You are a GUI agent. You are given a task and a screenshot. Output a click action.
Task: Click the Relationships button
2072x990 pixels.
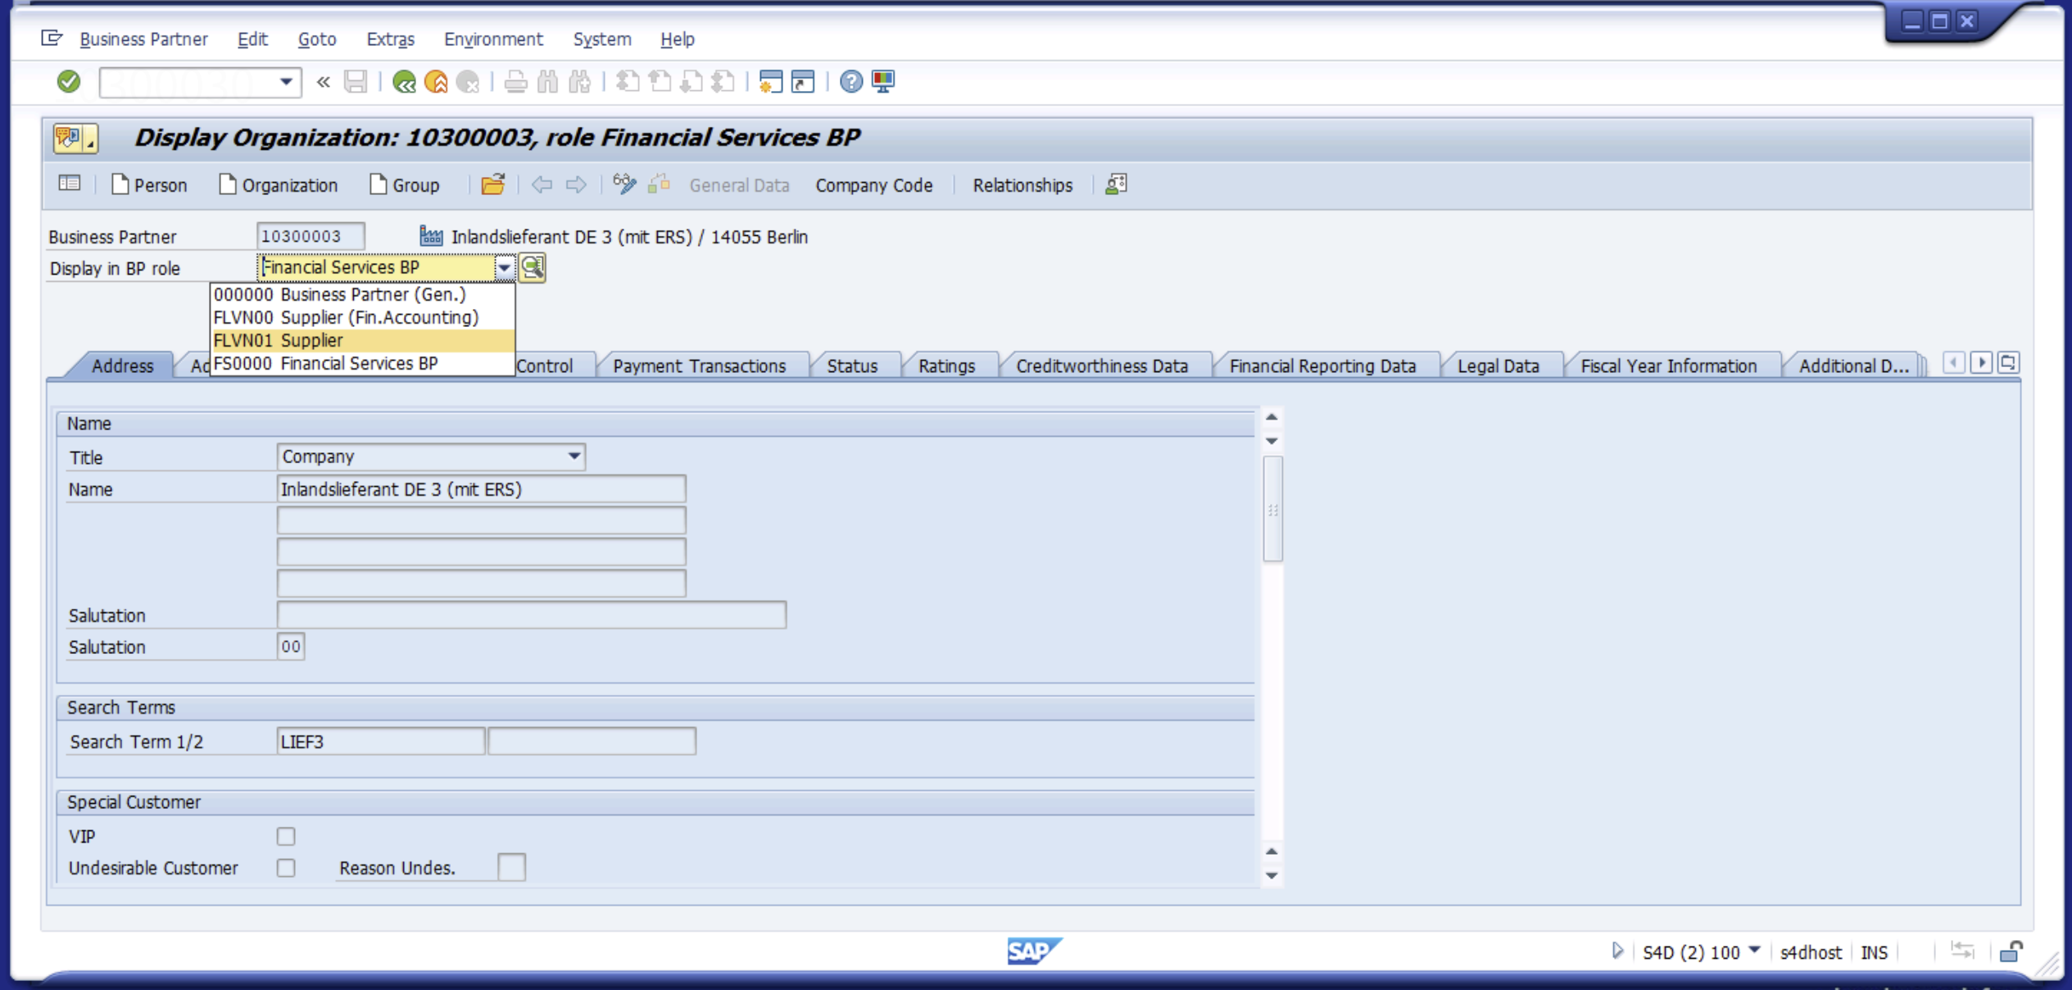pos(1022,185)
